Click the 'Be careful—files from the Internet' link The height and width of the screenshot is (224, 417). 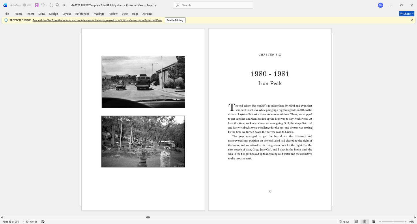(x=97, y=20)
